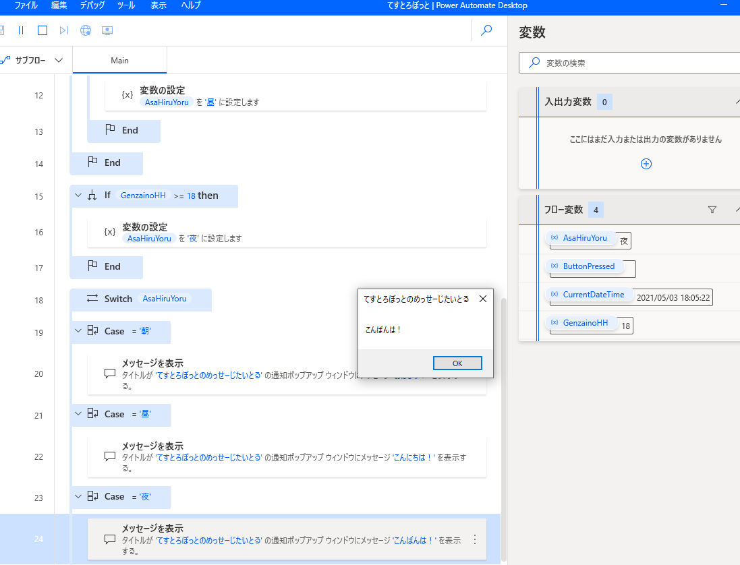
Task: Click the filter funnel icon in フロー変数
Action: tap(712, 210)
